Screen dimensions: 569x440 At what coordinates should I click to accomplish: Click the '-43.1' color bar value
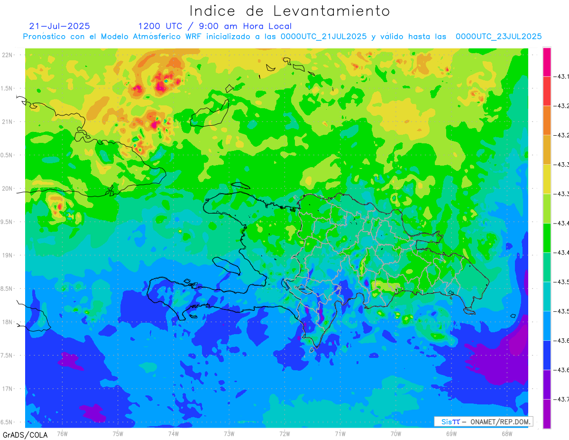click(562, 76)
